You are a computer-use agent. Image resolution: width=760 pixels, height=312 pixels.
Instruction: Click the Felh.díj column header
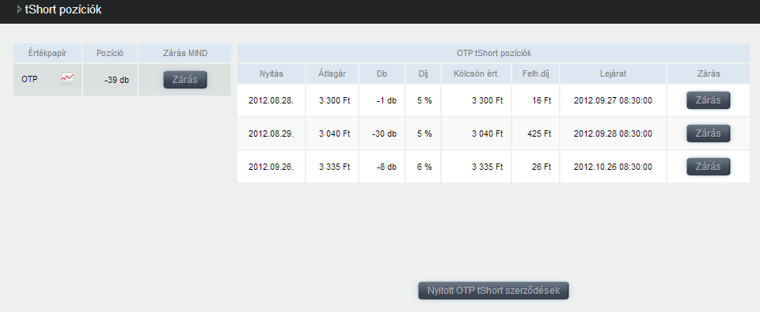(x=536, y=73)
